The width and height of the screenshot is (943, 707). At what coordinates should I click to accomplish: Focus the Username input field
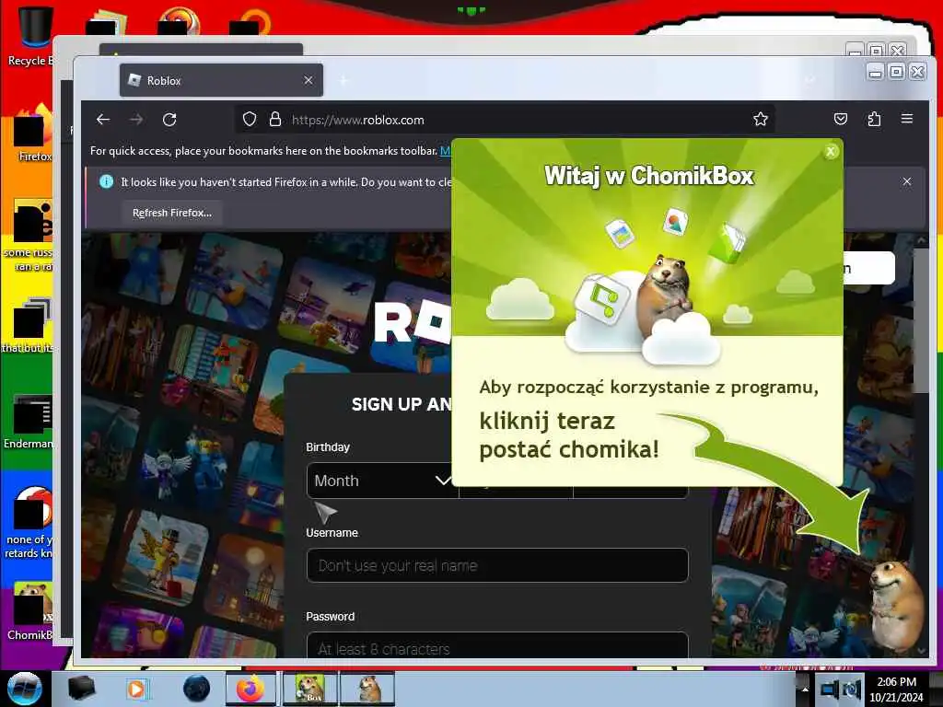497,565
